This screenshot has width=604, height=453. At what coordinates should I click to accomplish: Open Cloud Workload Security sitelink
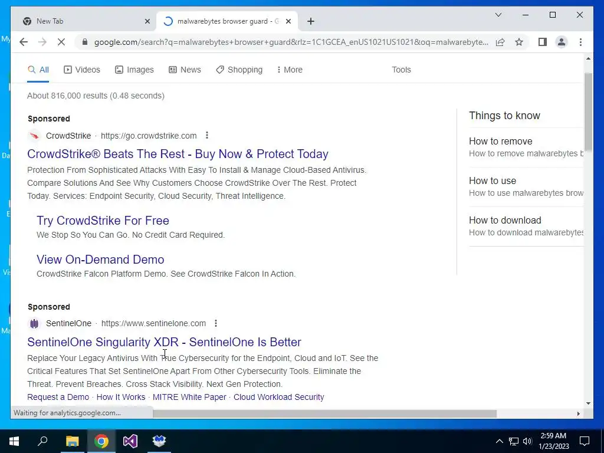point(279,397)
